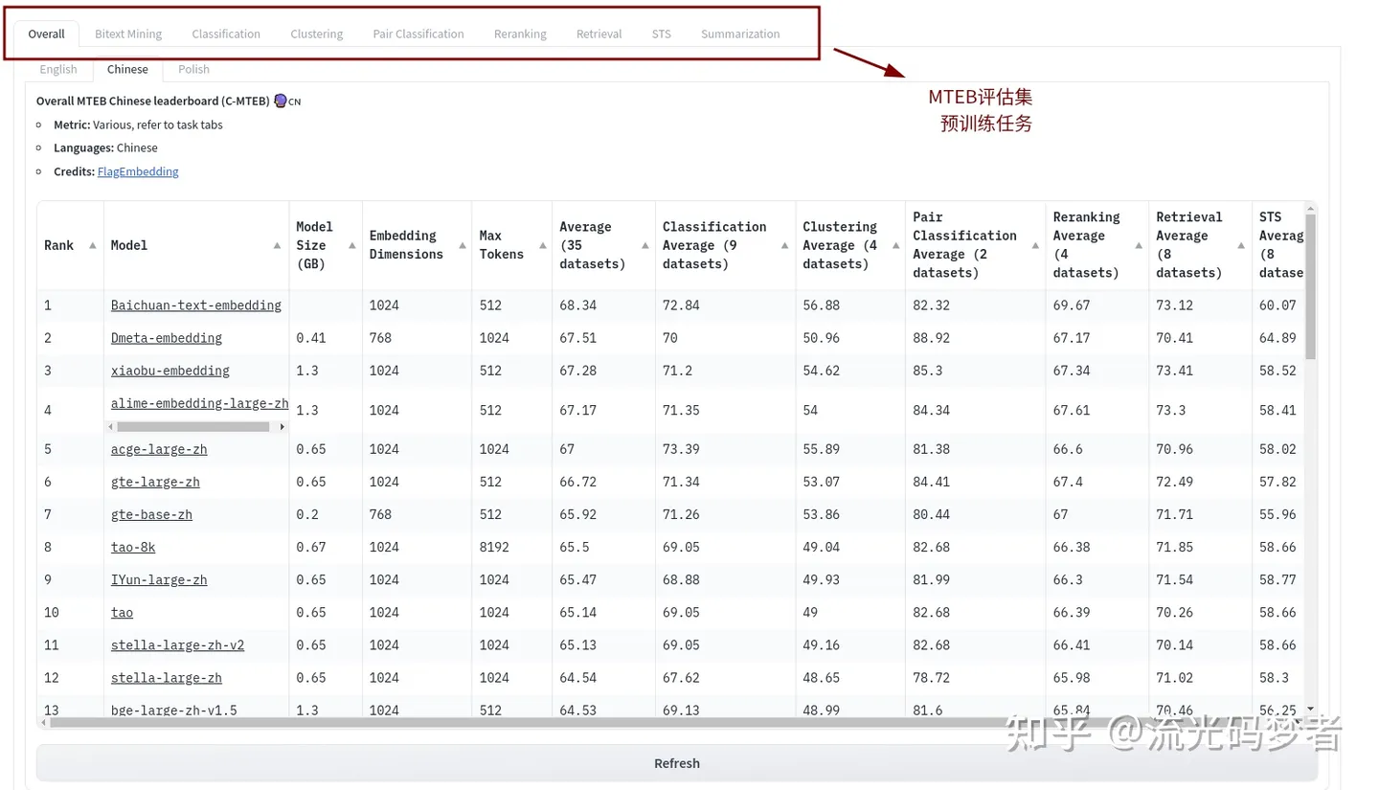Open xiaobu-embedding model link
The height and width of the screenshot is (790, 1379).
170,371
